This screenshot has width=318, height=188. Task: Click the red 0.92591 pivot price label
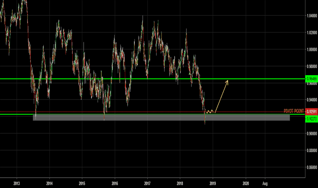point(311,111)
